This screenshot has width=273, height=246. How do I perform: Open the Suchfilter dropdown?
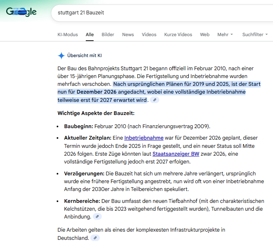coord(255,34)
